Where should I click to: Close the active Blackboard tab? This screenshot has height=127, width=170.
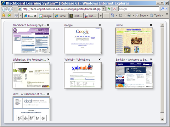(x=35, y=16)
